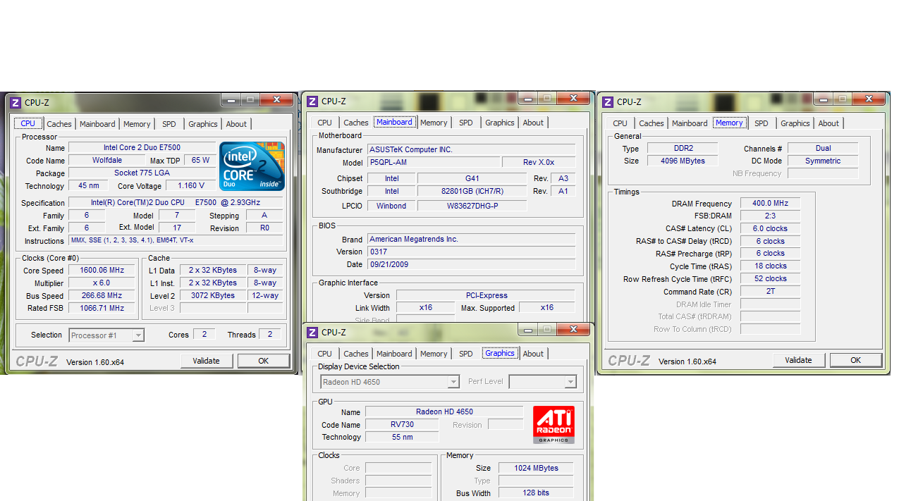Click the Intel Core 2 Duo logo
The image size is (911, 501).
pyautogui.click(x=252, y=166)
